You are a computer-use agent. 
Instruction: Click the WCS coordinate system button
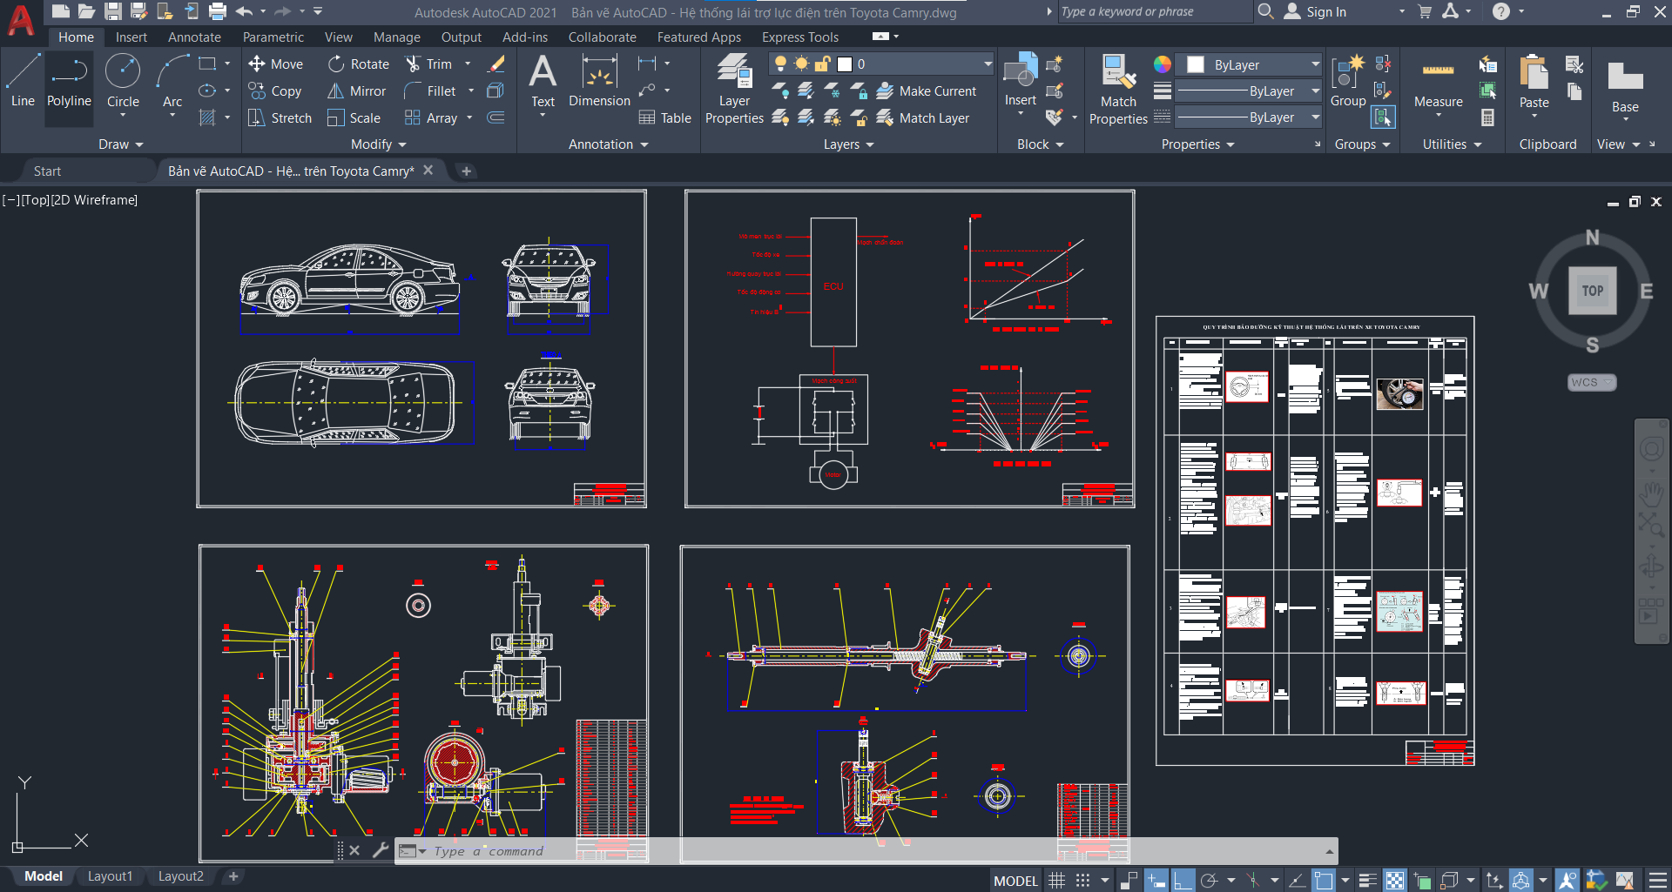coord(1591,382)
